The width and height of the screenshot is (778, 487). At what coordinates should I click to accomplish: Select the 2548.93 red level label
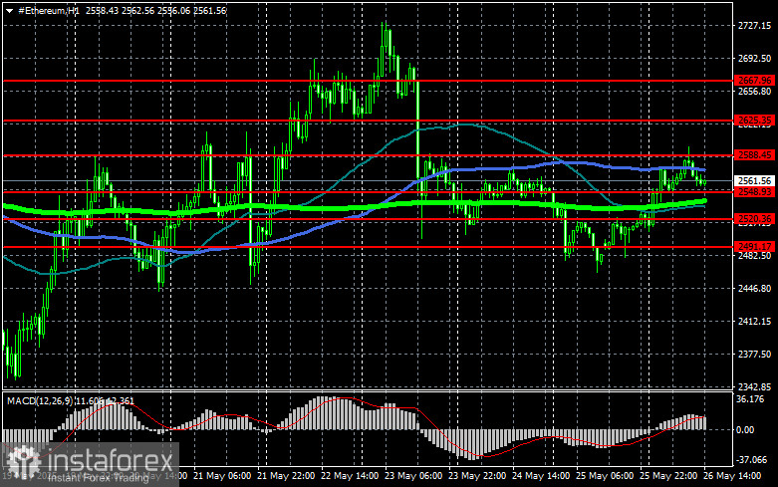(x=754, y=192)
